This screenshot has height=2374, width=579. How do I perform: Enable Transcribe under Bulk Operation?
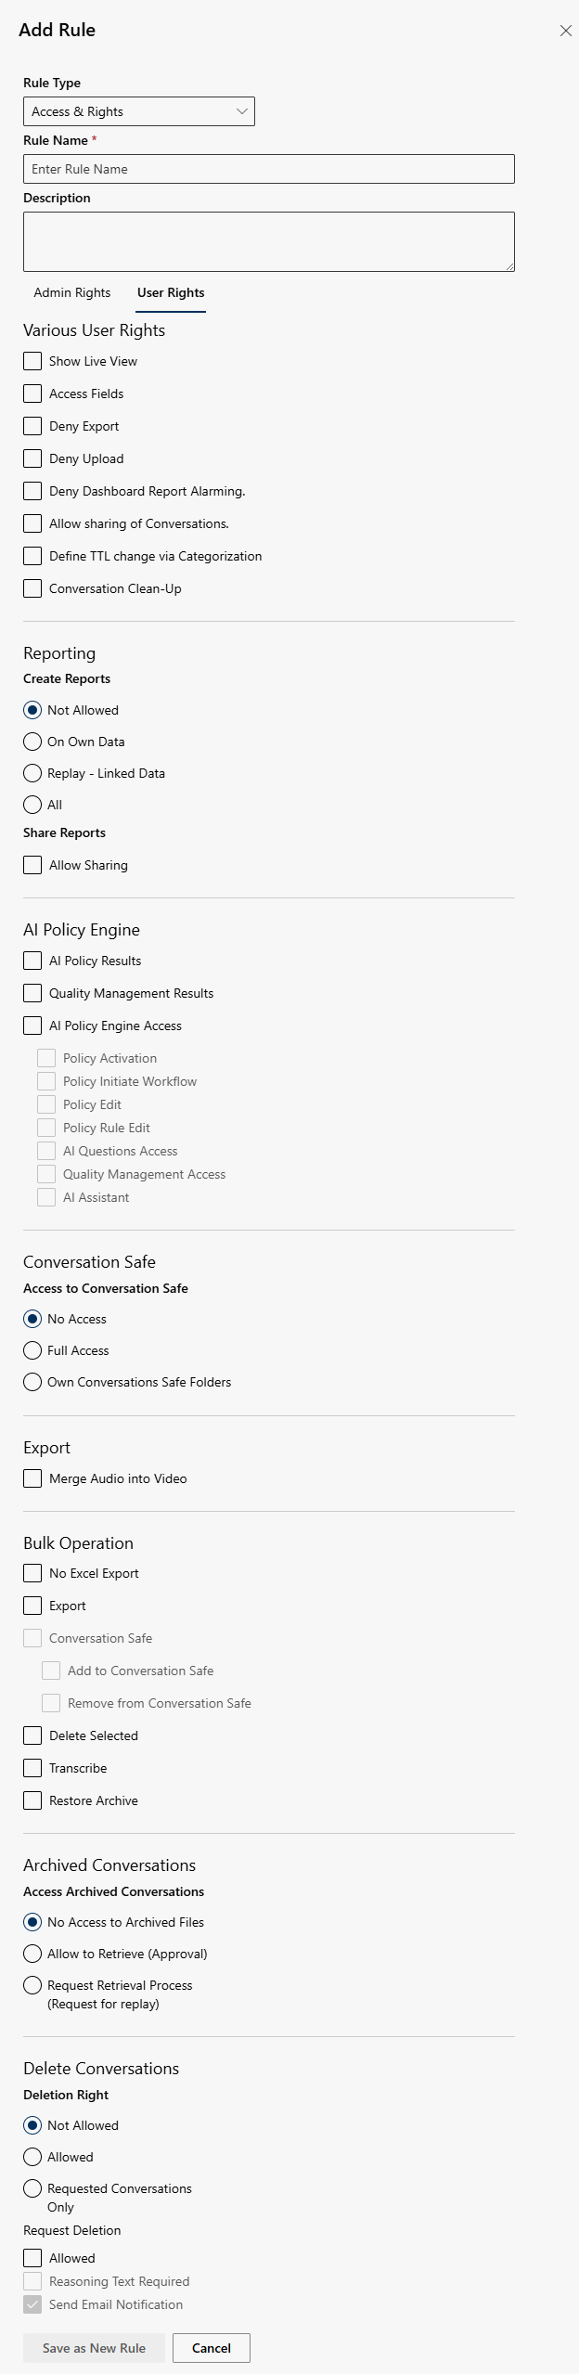pos(32,1767)
